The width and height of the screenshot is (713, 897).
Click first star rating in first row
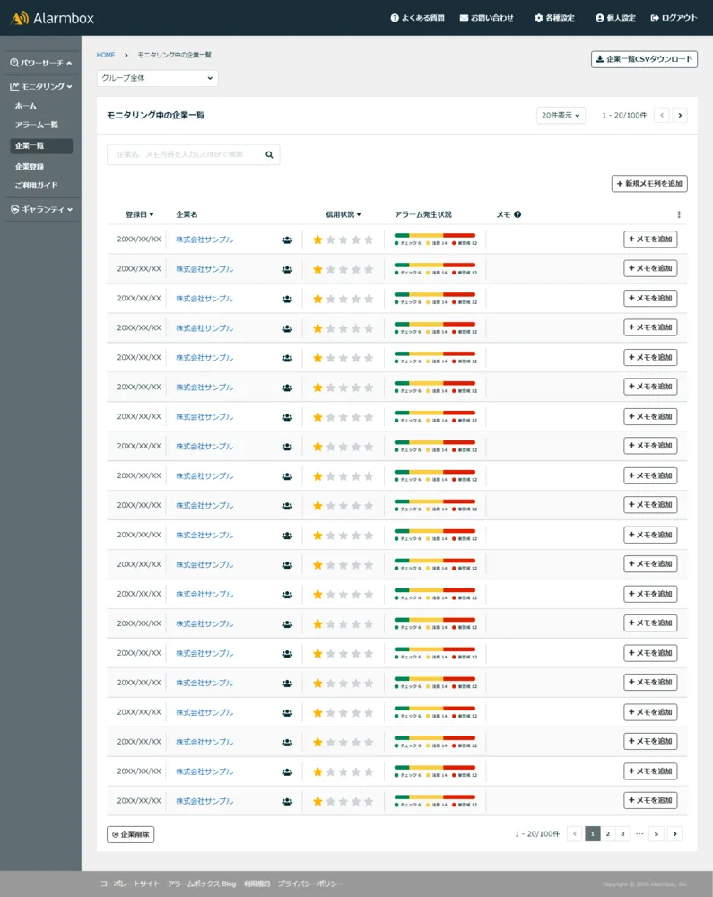coord(317,239)
